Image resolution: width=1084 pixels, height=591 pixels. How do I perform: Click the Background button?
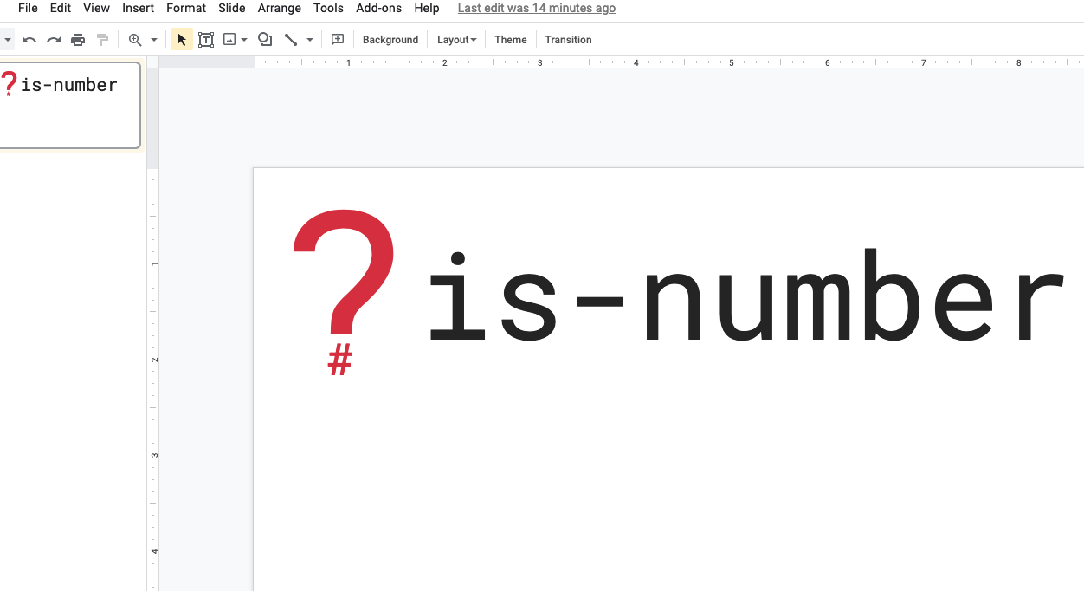click(390, 40)
